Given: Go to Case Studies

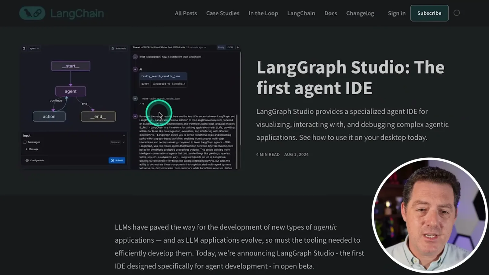Looking at the screenshot, I should 223,13.
